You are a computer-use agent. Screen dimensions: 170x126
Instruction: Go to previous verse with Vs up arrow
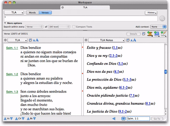tap(5, 119)
